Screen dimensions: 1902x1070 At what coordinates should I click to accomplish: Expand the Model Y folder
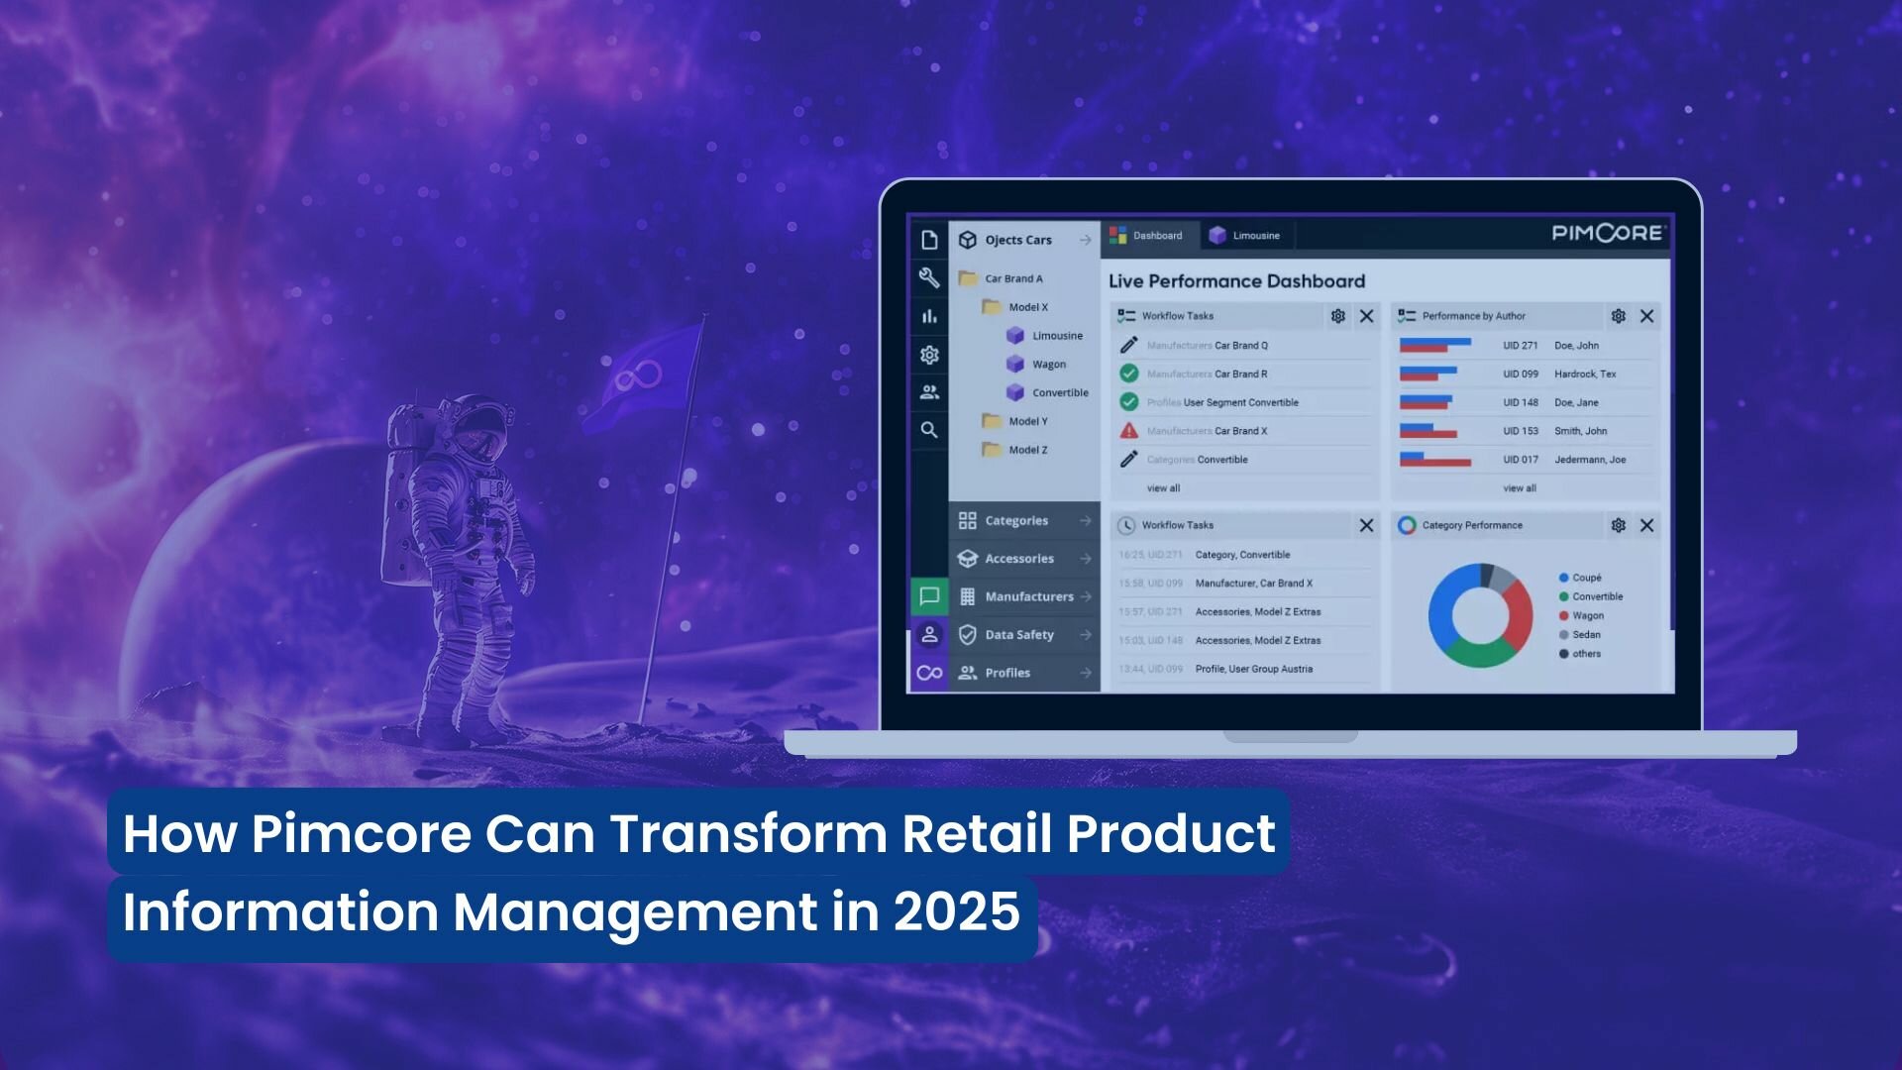[992, 421]
